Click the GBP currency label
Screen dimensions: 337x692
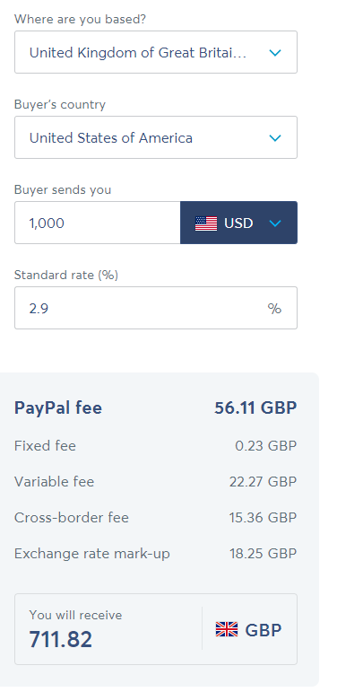[x=263, y=630]
